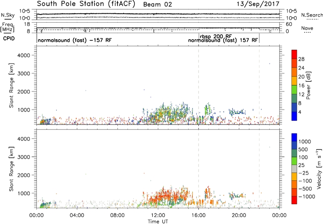
Task: Click the '10^5' left noise axis label
Action: tap(25, 11)
